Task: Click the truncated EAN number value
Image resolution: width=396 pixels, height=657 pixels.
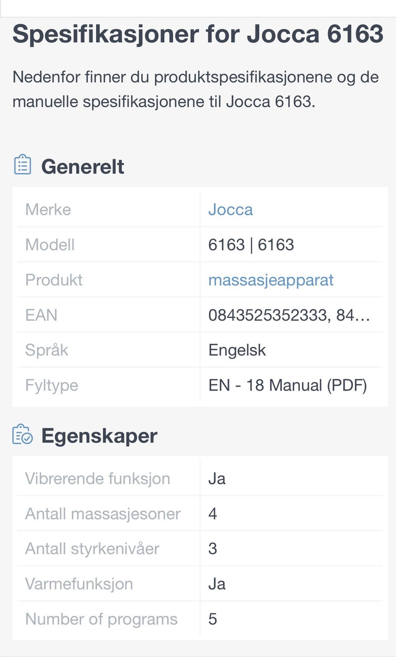Action: click(x=289, y=315)
